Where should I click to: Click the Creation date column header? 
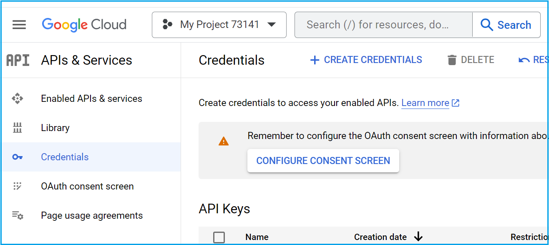(380, 237)
